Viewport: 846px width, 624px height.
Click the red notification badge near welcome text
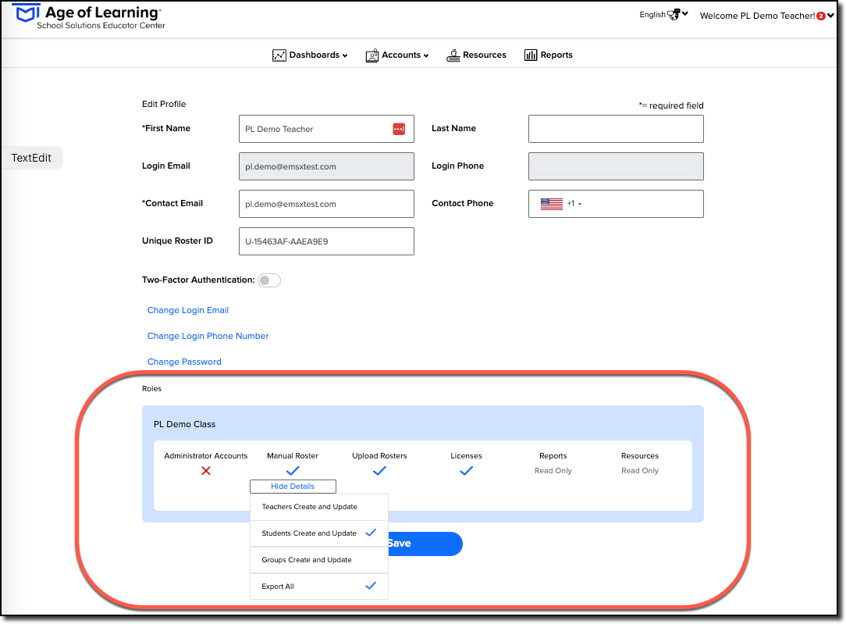[821, 16]
